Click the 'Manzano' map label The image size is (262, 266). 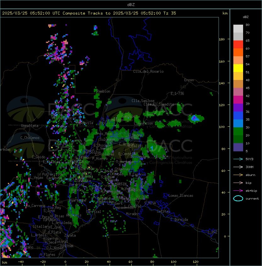pyautogui.click(x=26, y=247)
